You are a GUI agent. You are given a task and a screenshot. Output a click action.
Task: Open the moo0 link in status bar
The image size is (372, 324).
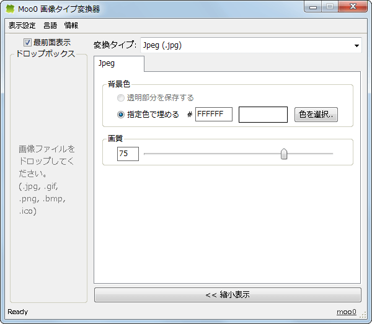[x=347, y=312]
